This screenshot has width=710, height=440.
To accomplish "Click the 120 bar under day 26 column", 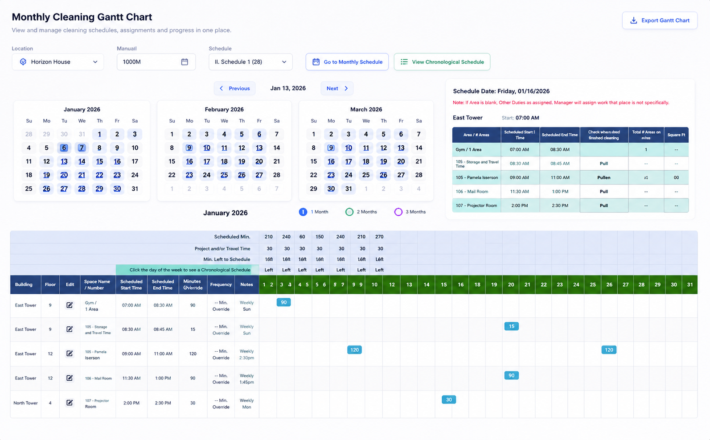I will point(609,350).
